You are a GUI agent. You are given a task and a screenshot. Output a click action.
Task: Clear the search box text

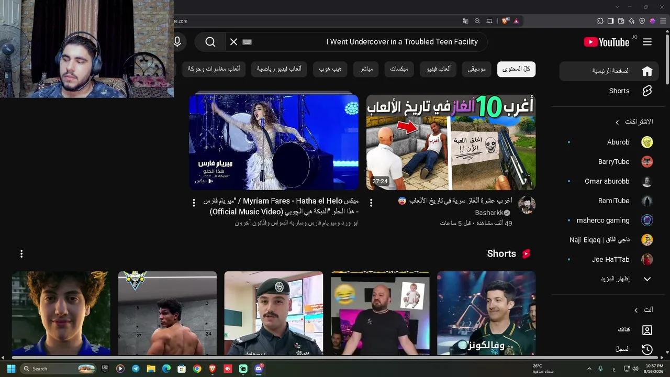click(x=234, y=42)
